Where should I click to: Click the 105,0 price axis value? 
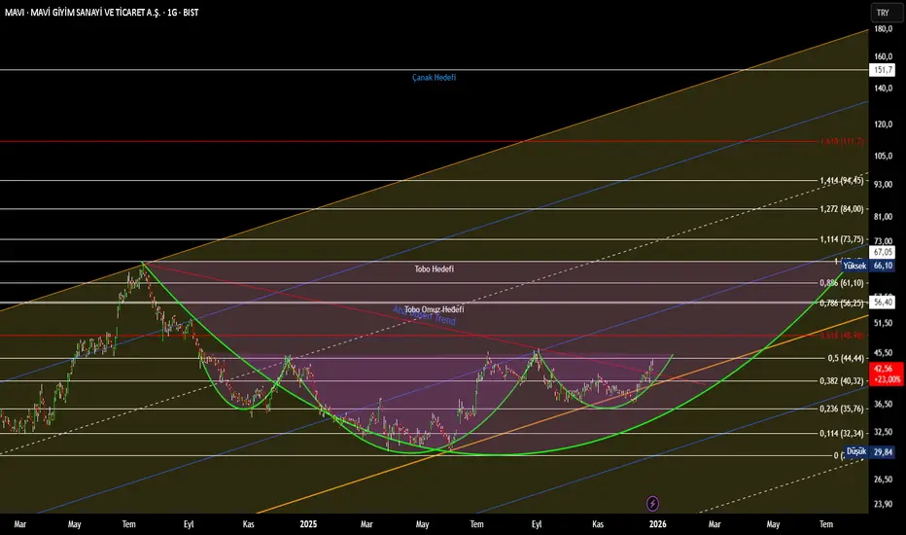click(883, 156)
